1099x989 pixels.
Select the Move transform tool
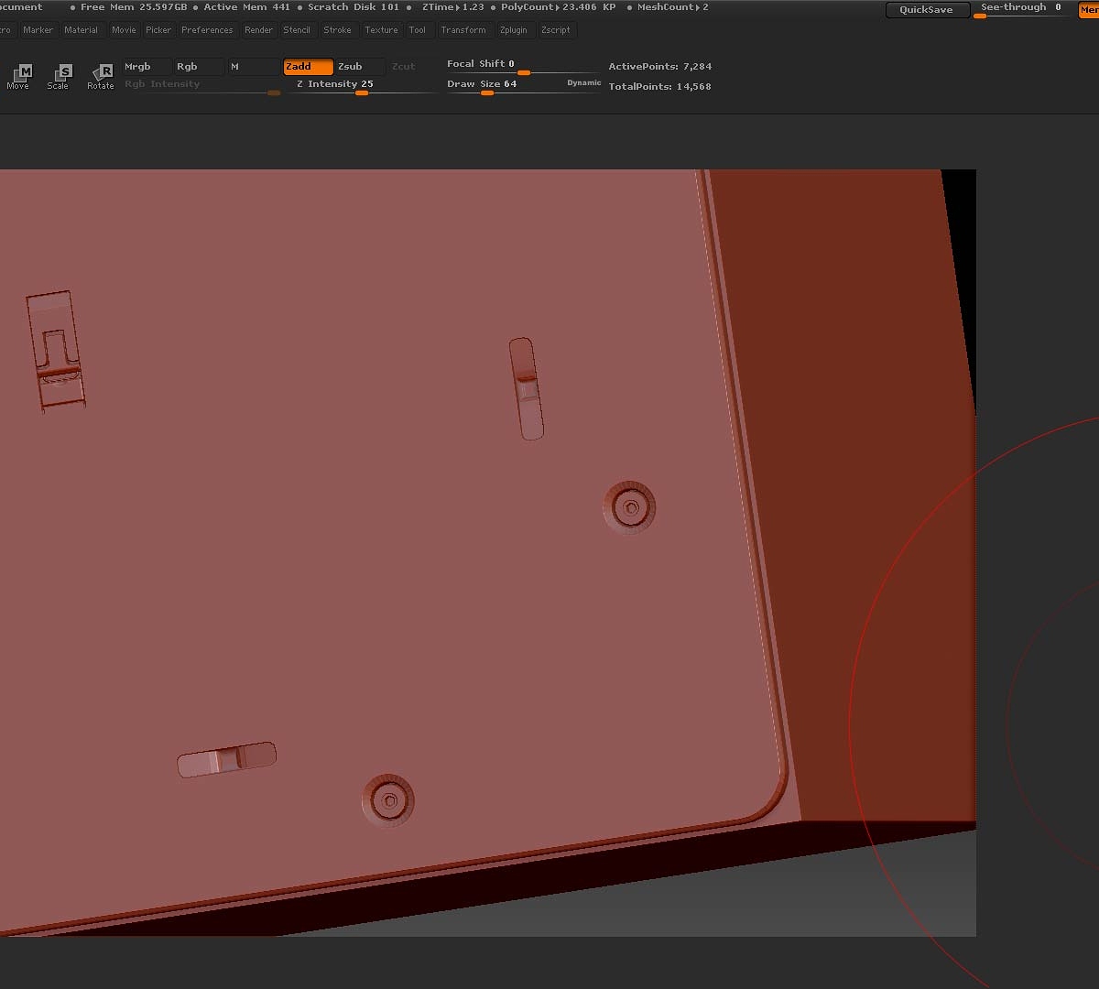(x=18, y=76)
